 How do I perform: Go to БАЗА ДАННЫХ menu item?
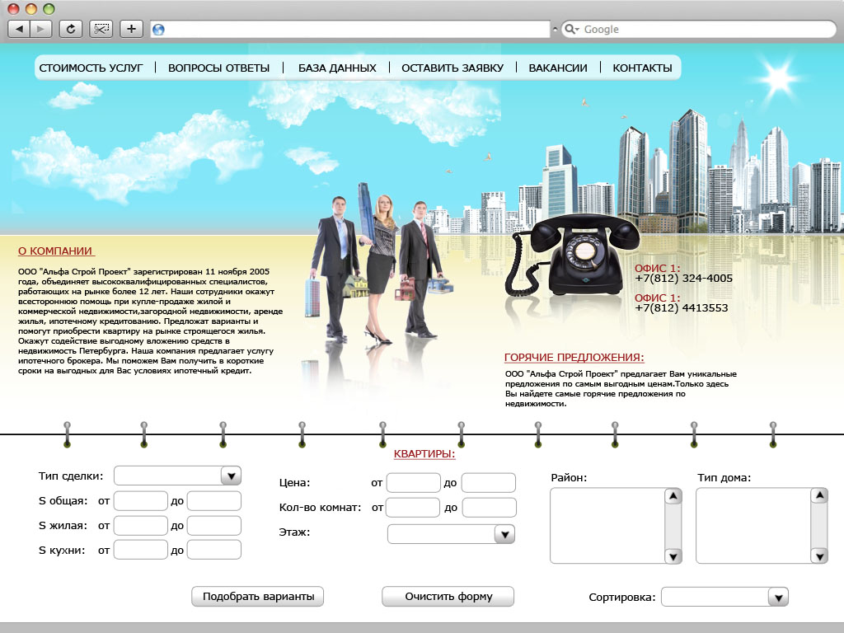pyautogui.click(x=337, y=68)
